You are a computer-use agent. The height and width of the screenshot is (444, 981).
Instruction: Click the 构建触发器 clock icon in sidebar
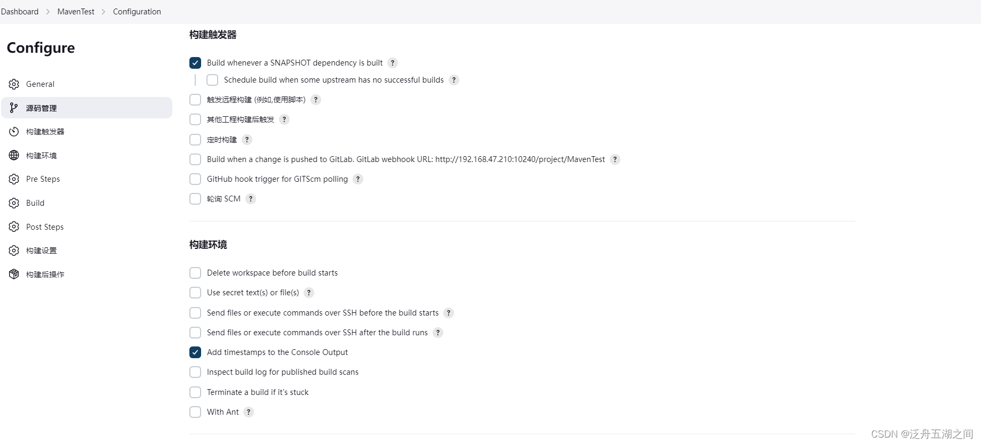[14, 132]
